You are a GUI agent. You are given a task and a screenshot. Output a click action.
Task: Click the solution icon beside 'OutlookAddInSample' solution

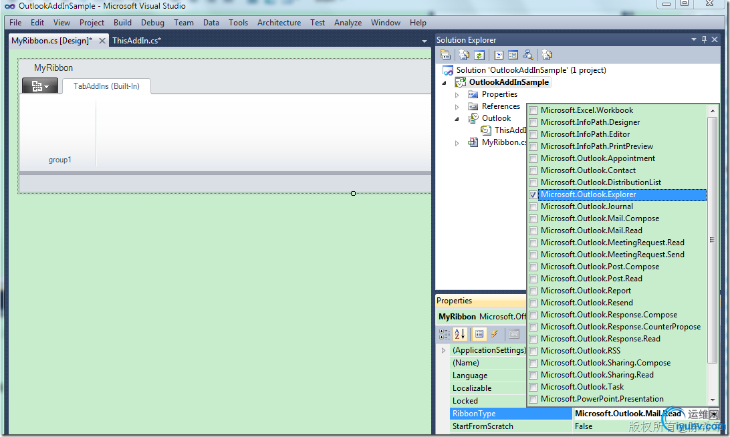coord(448,70)
